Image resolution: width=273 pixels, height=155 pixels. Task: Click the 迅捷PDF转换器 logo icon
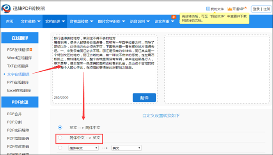pyautogui.click(x=6, y=8)
